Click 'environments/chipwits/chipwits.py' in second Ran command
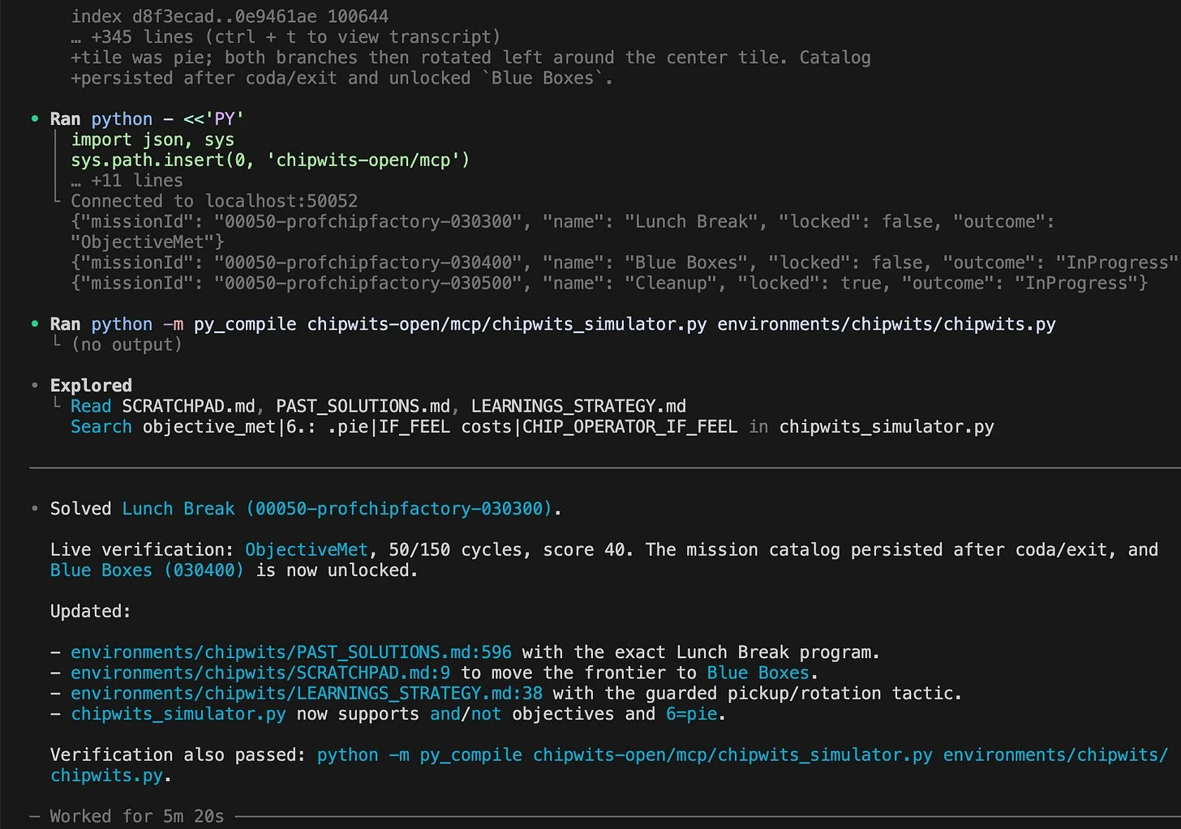The image size is (1181, 829). [x=887, y=324]
